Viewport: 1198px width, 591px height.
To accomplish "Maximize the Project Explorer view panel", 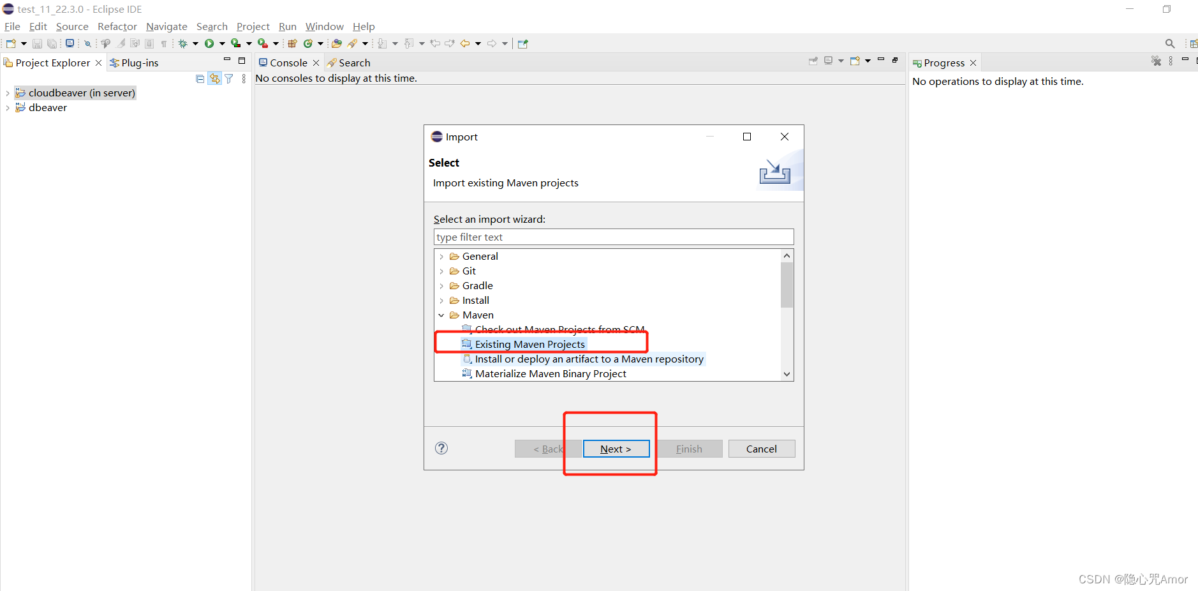I will pos(242,61).
